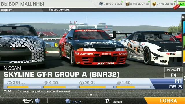
Task: Open upgrades arrow icon showing 27/27
Action: (x=68, y=101)
